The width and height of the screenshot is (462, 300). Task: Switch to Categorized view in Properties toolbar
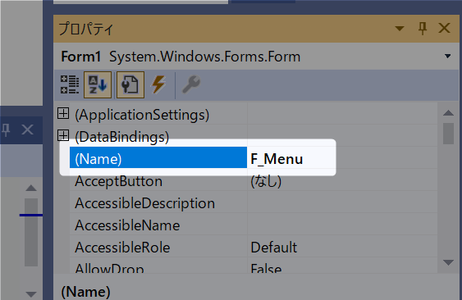tap(70, 84)
